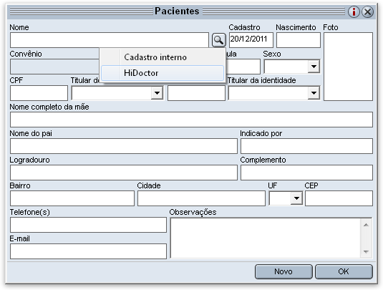
Task: Click the magnifying glass search icon
Action: click(218, 40)
